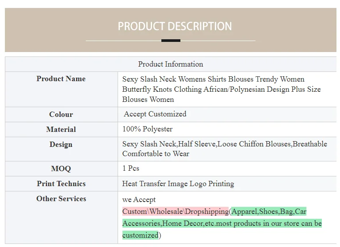Click the Accept Customized colour value
Screen dimensions: 340x247
pos(155,114)
